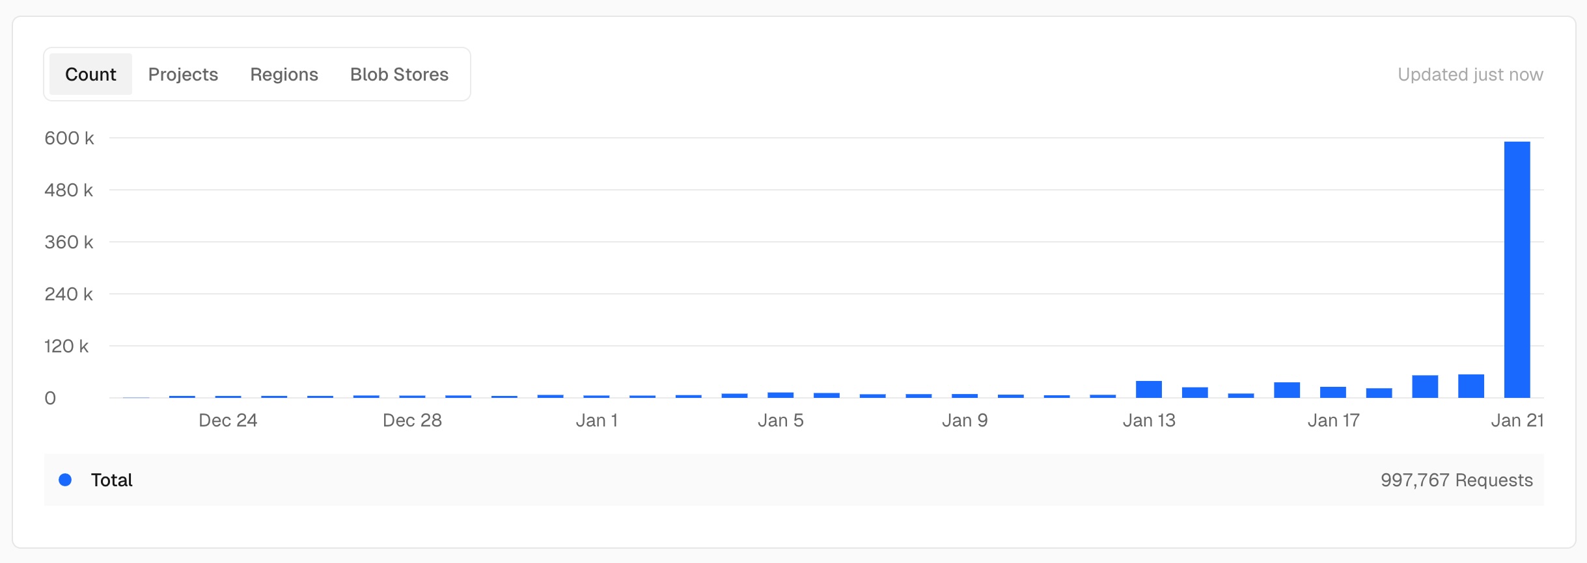Switch to the Projects tab

183,74
